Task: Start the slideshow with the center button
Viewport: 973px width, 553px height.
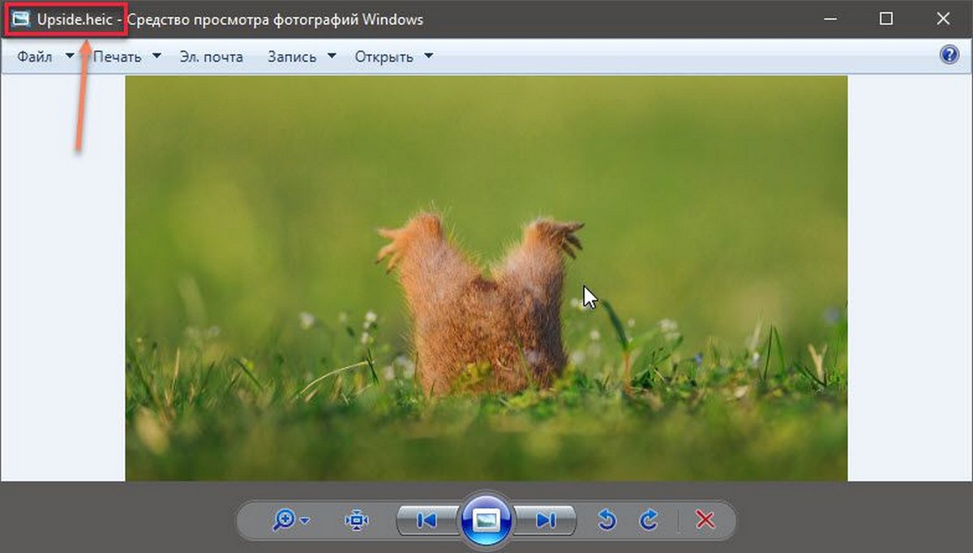Action: tap(486, 520)
